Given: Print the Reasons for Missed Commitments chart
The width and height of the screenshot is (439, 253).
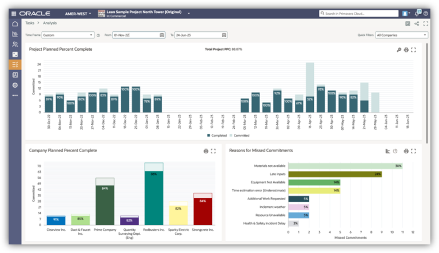Looking at the screenshot, I should click(x=406, y=151).
